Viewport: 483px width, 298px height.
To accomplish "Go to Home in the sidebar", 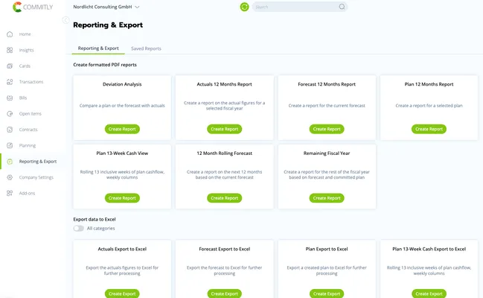I will click(x=25, y=34).
